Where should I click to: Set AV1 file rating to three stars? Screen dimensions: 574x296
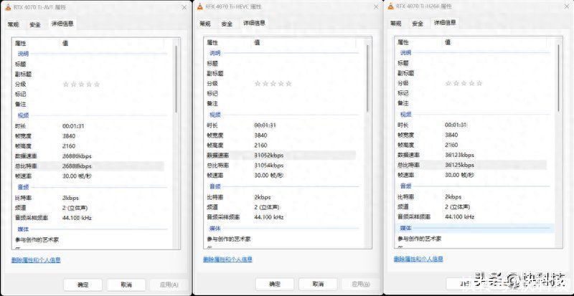[x=81, y=85]
